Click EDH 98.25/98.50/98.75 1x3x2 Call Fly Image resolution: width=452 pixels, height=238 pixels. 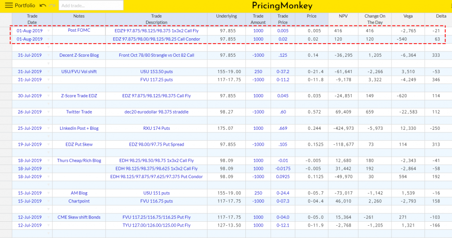(157, 161)
